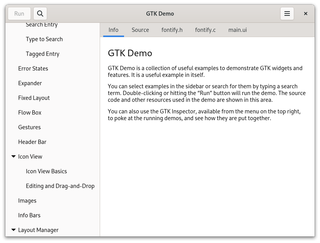Switch to the Source tab
320x243 pixels.
tap(140, 30)
